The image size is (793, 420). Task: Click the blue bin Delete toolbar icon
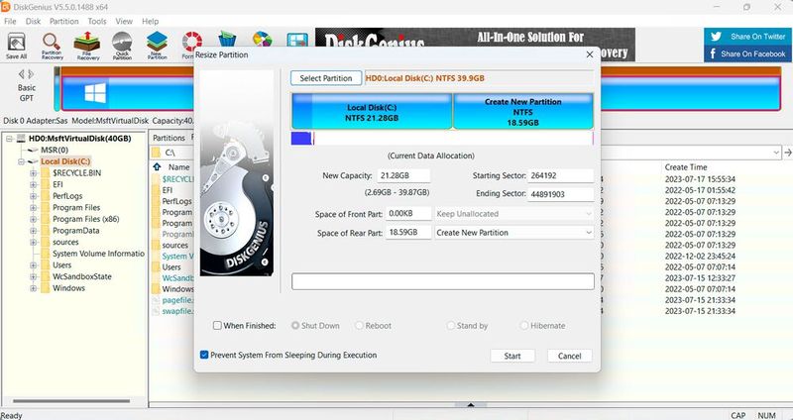pos(227,39)
